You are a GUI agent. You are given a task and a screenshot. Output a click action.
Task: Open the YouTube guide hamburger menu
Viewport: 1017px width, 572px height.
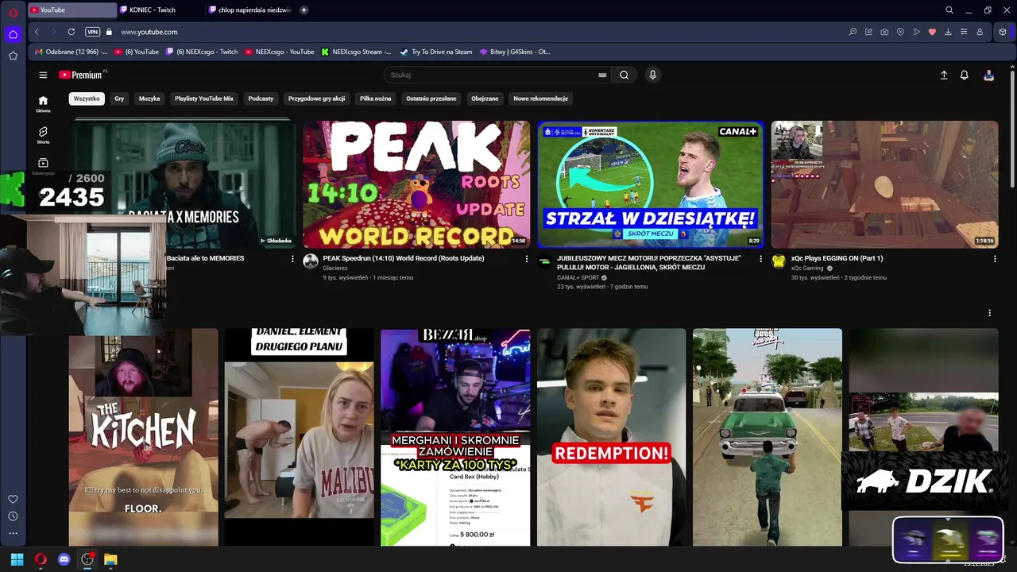click(x=43, y=75)
